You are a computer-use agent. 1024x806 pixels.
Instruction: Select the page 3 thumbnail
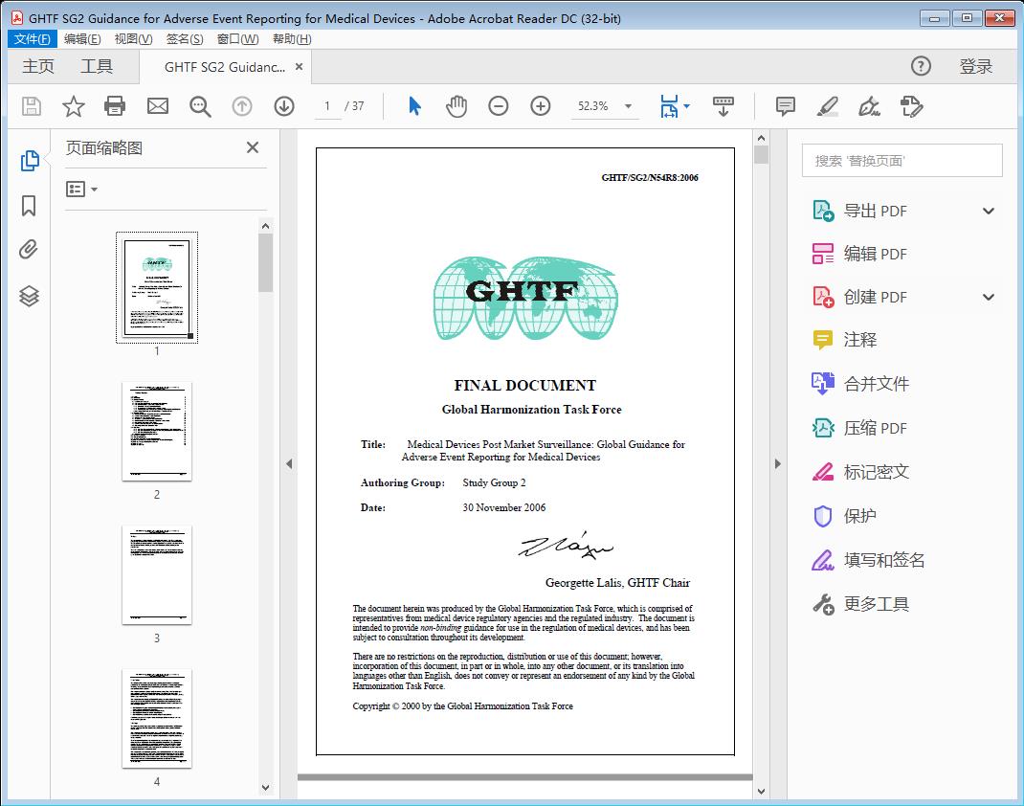[157, 574]
